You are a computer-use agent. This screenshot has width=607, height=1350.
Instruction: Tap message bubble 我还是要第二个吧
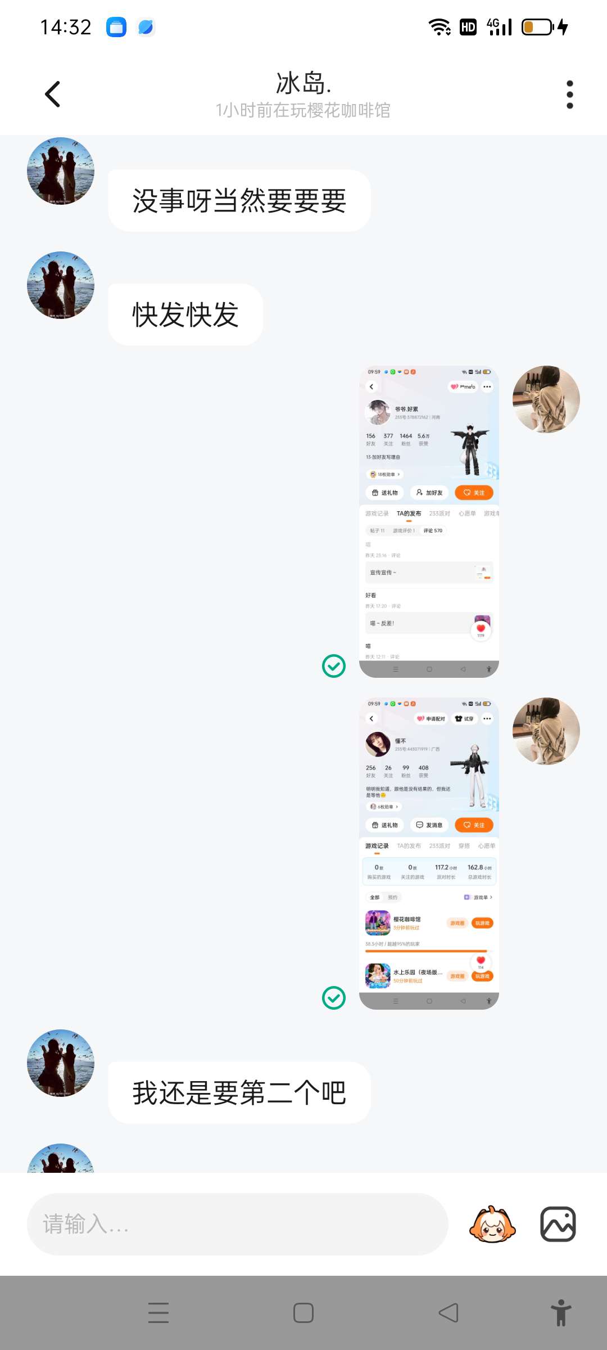(239, 1093)
